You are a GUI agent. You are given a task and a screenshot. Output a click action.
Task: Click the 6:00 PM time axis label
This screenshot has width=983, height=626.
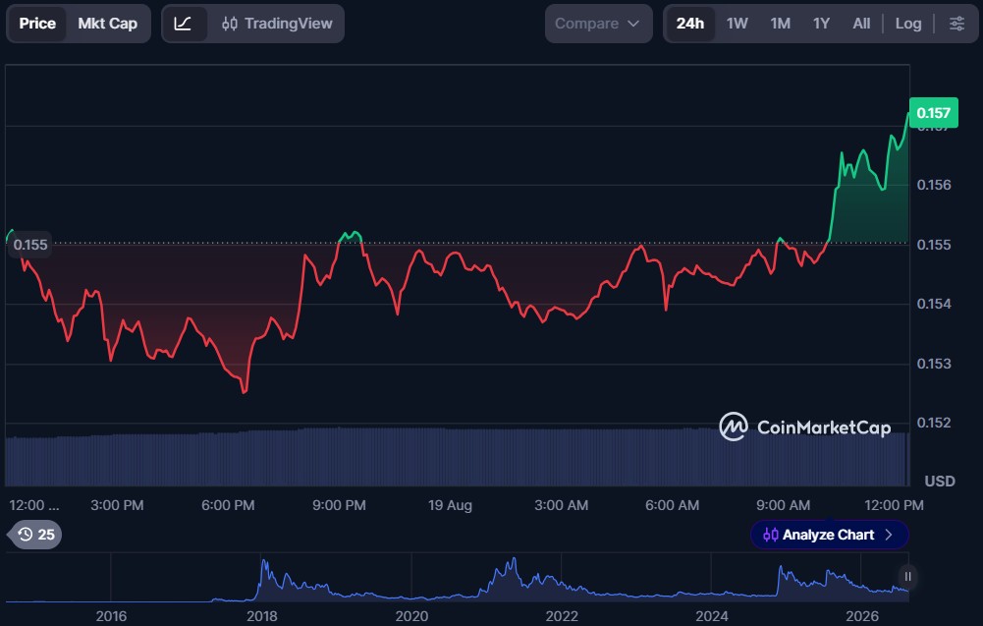tap(228, 505)
